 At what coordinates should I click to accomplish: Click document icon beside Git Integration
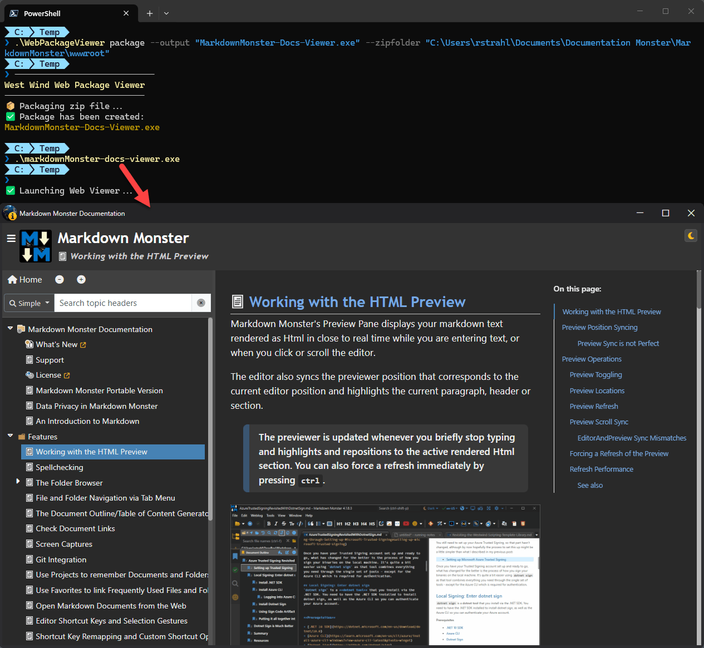click(30, 560)
